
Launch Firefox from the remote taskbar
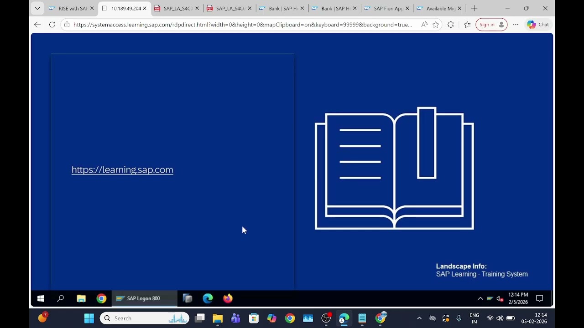pyautogui.click(x=228, y=298)
